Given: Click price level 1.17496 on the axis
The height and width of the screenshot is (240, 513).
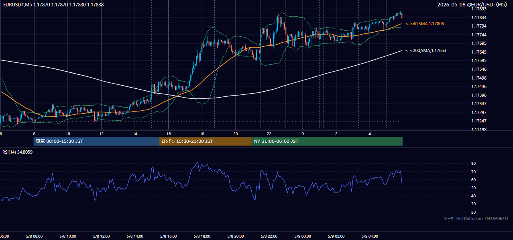Looking at the screenshot, I should click(x=479, y=78).
